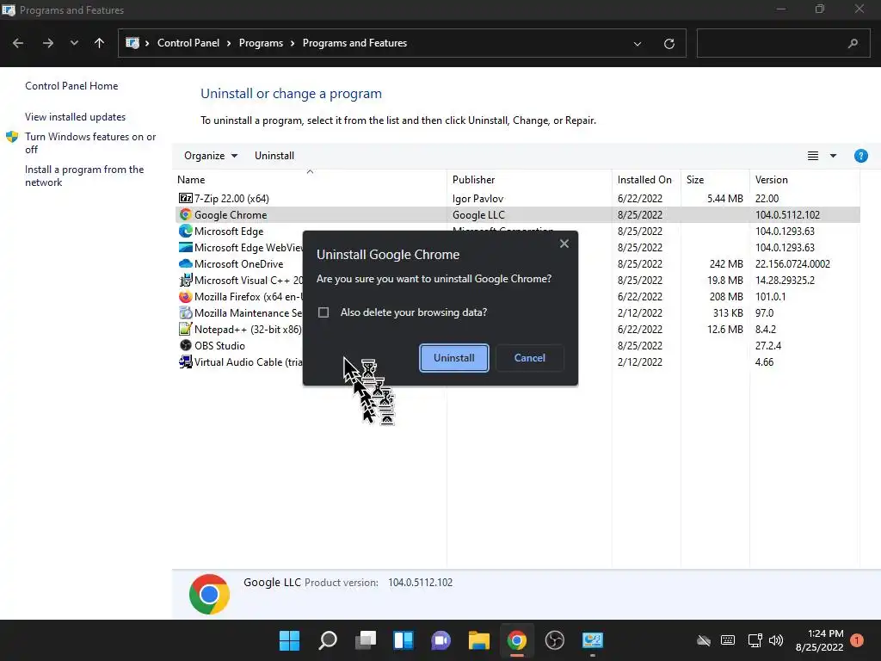Expand more view options arrow
The width and height of the screenshot is (881, 661).
point(833,156)
